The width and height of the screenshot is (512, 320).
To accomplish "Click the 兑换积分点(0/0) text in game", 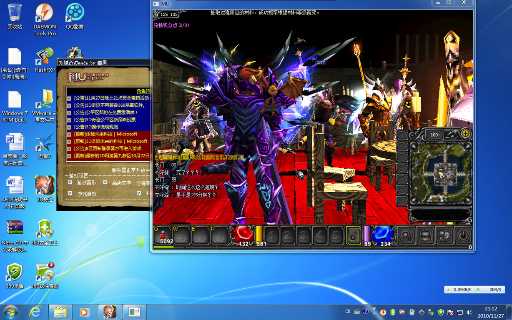I will 171,25.
